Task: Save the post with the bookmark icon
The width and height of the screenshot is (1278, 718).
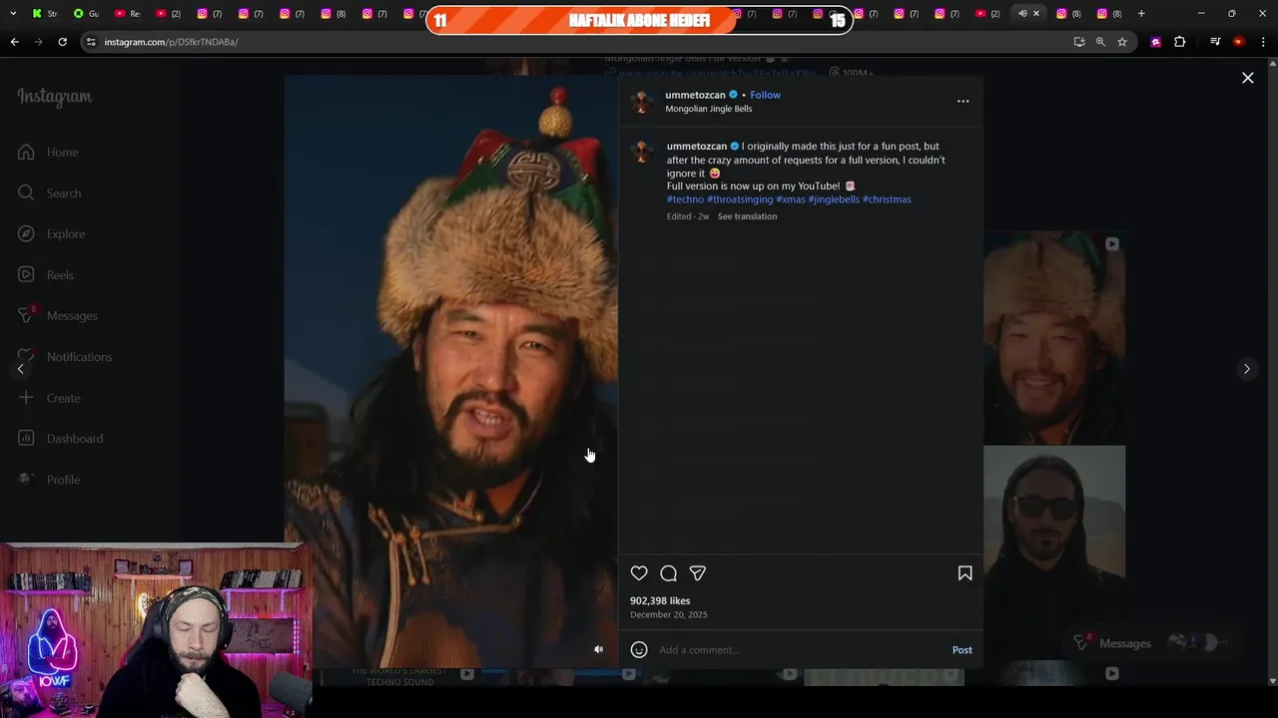Action: (x=964, y=573)
